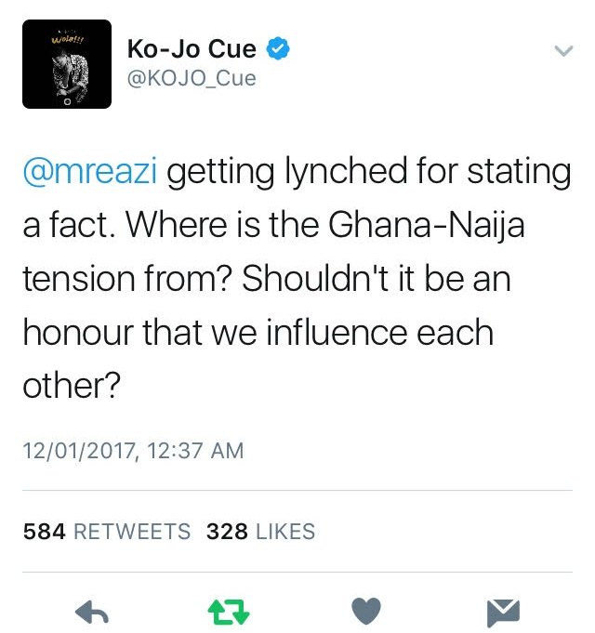Click the @KOJO_Cue handle
This screenshot has height=633, width=595.
[192, 78]
